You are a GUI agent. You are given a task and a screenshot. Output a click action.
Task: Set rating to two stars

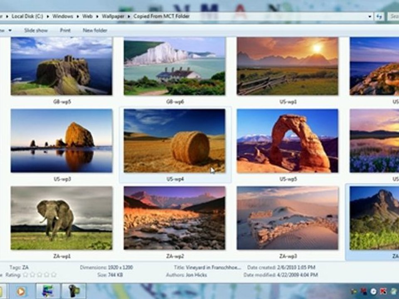(x=32, y=274)
